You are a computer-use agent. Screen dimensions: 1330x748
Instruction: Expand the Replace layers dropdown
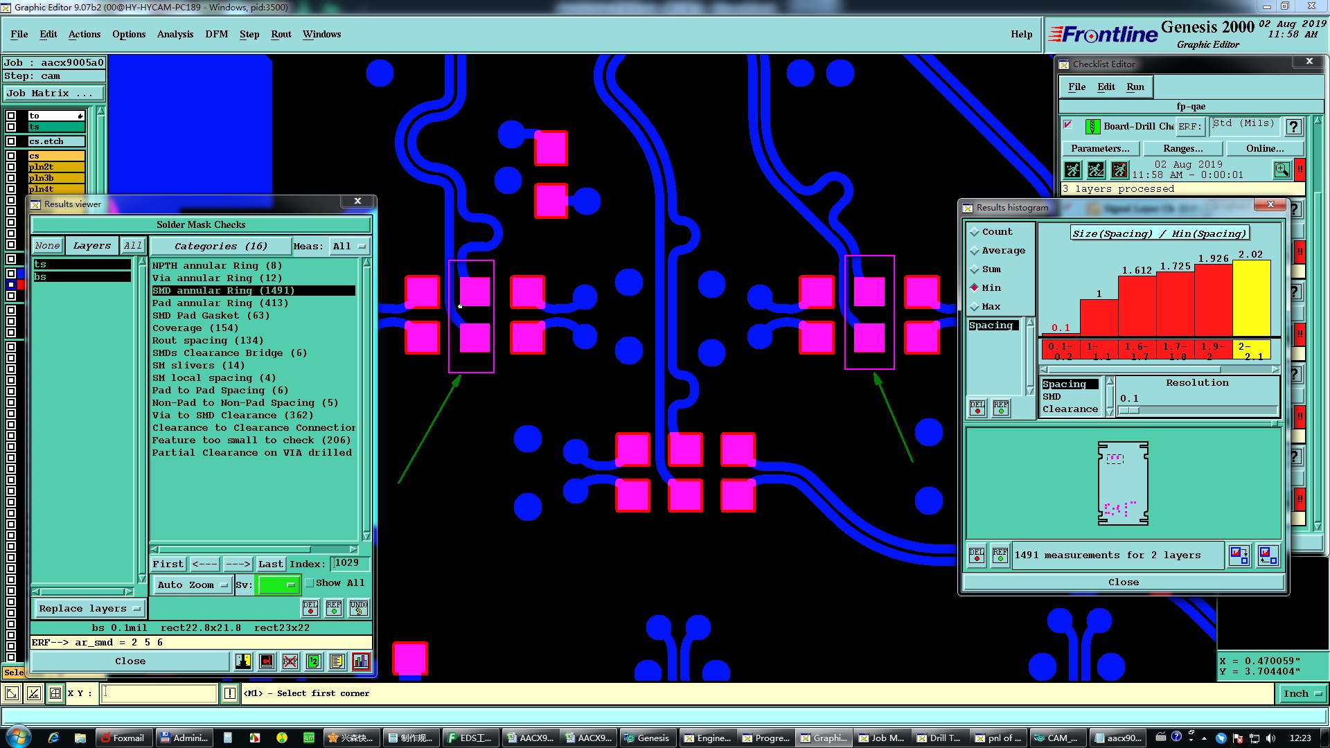pos(89,609)
